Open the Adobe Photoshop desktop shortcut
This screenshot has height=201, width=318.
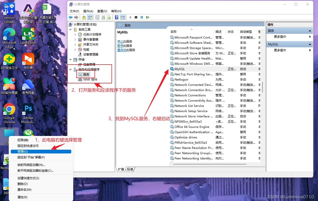(x=28, y=113)
